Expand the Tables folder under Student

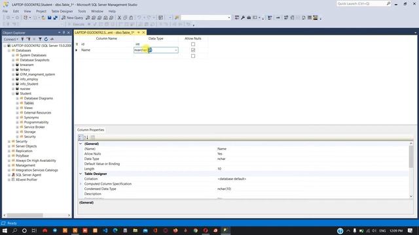click(18, 103)
